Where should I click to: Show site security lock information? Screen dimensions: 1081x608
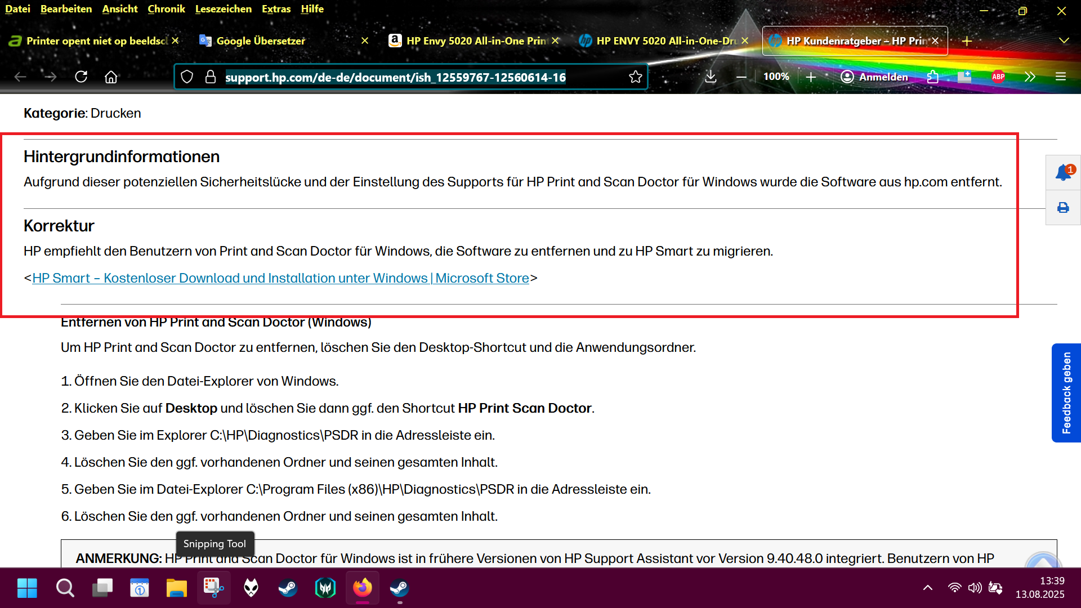click(x=211, y=77)
